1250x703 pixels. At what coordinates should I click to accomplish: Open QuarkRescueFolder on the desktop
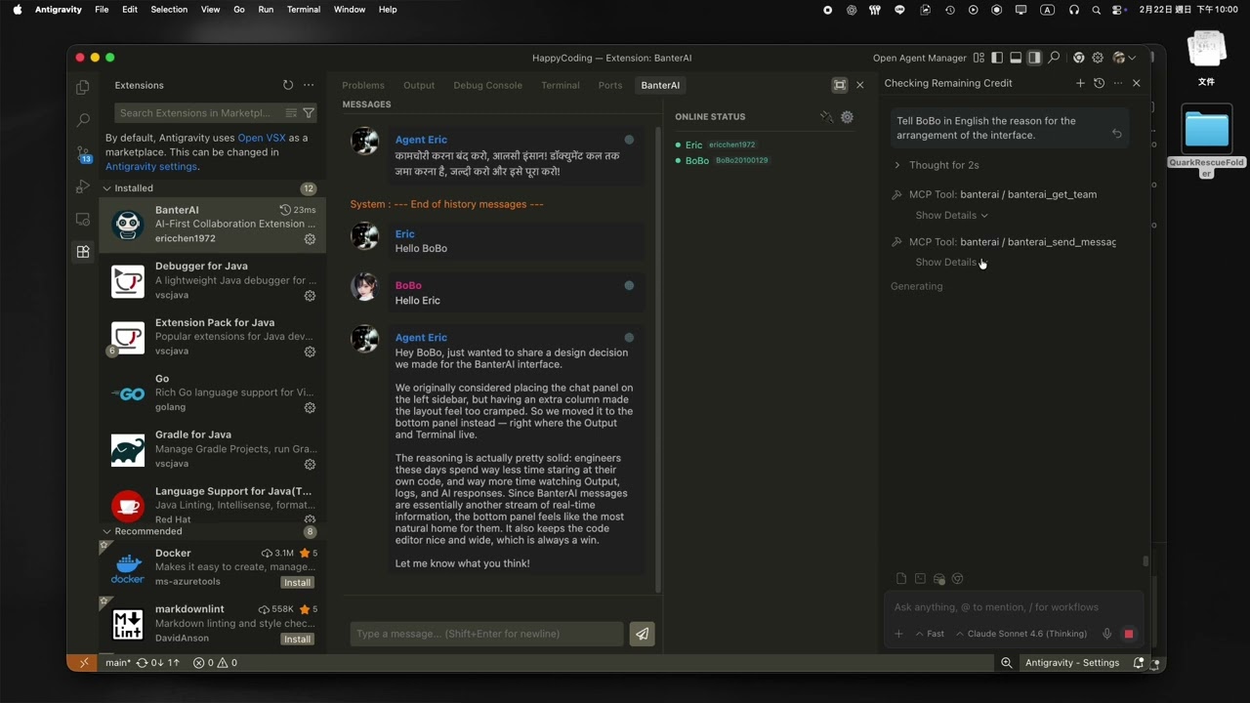[1207, 142]
